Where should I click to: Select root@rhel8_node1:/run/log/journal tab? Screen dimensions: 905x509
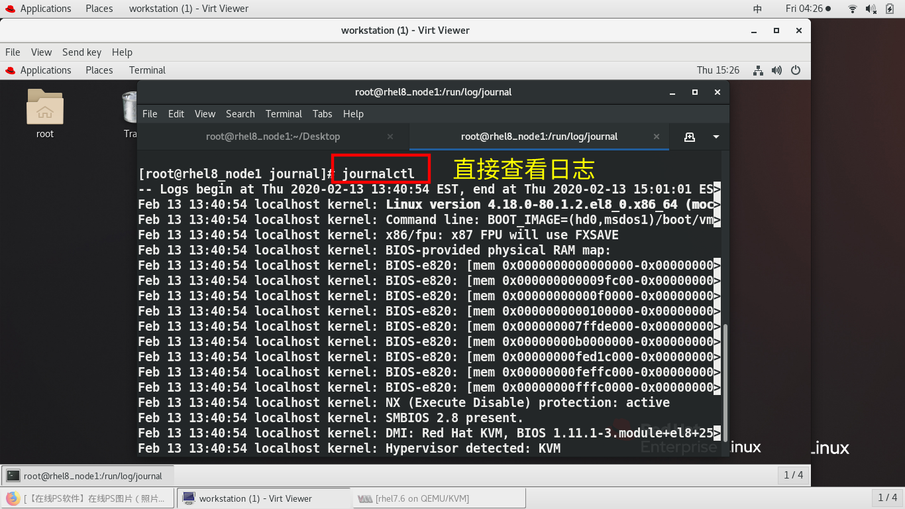539,137
